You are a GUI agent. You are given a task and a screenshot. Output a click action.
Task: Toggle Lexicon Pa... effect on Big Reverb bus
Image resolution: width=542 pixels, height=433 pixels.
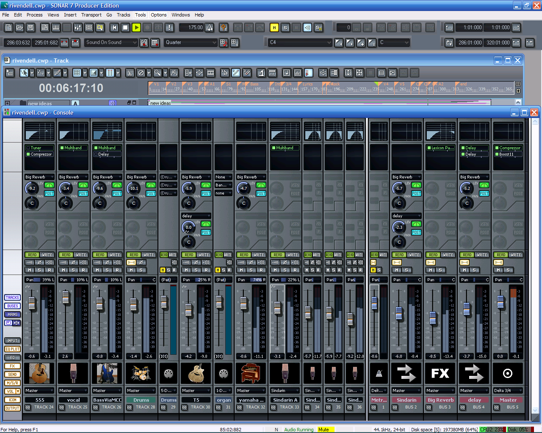click(x=429, y=148)
